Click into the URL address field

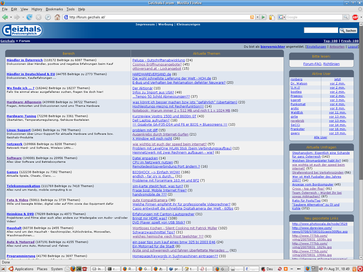(159, 17)
